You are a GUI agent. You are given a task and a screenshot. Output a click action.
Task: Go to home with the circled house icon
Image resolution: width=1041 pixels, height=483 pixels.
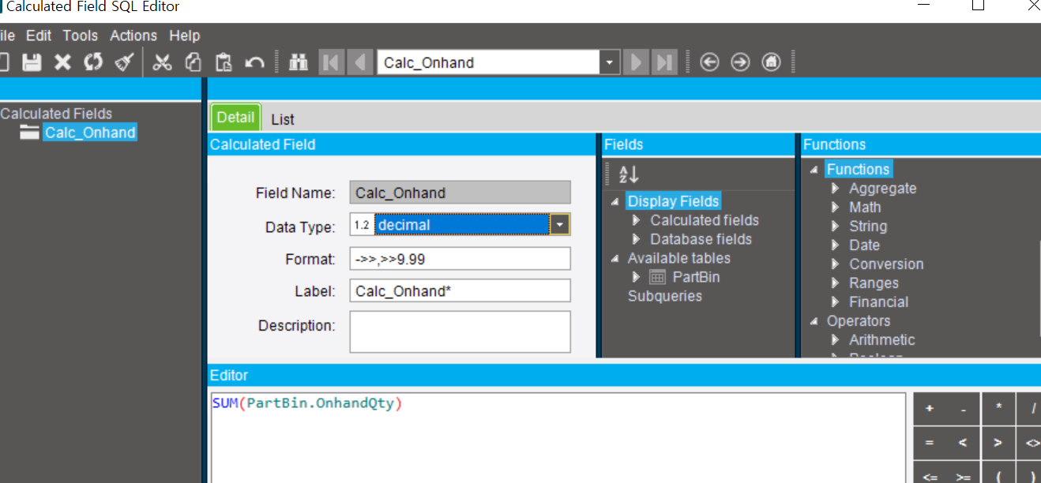[771, 62]
